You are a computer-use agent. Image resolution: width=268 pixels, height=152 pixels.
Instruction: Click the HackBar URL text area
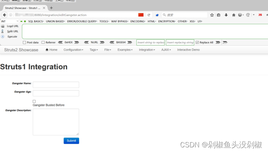point(145,32)
